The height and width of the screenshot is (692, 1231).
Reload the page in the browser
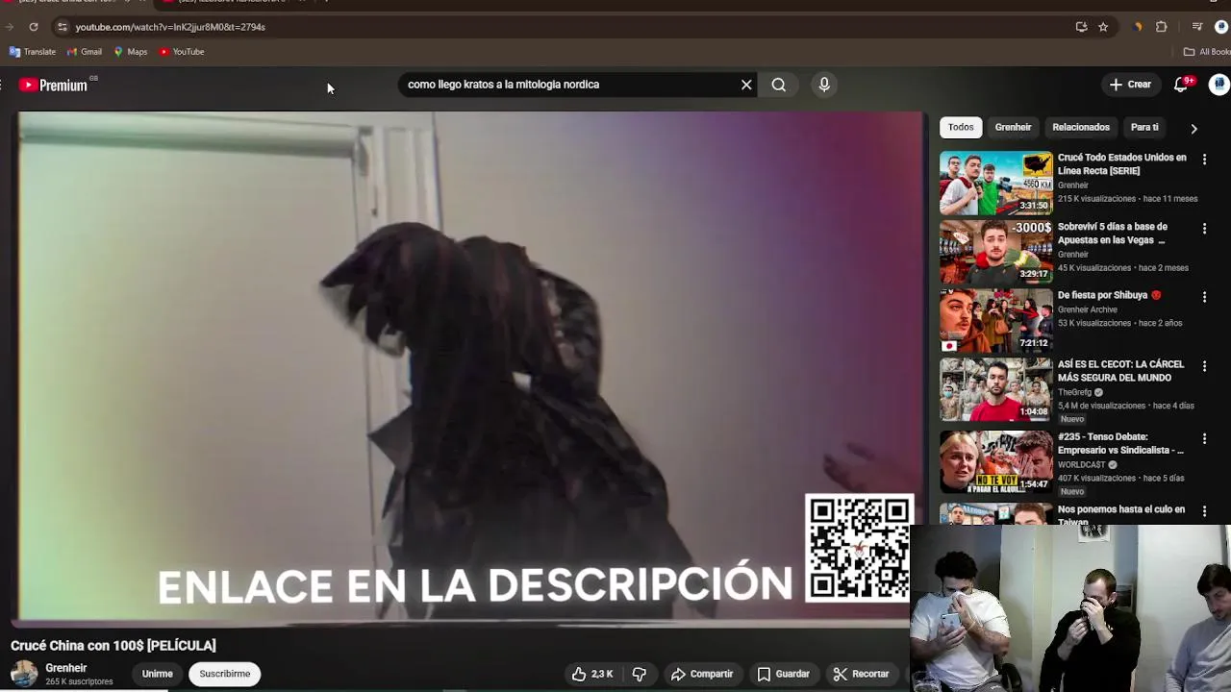tap(34, 27)
